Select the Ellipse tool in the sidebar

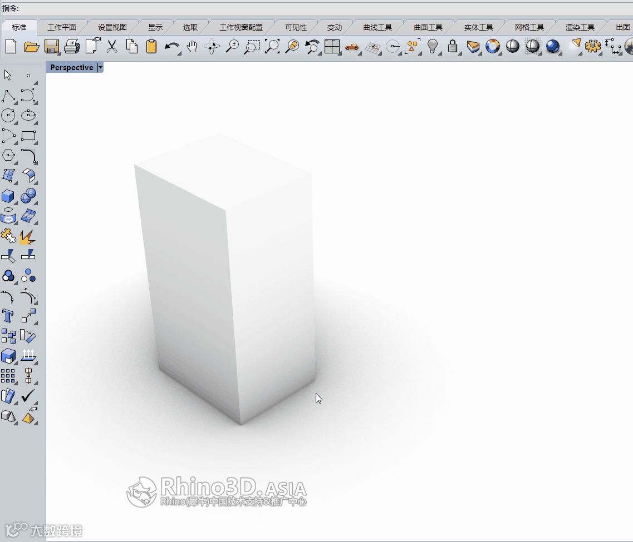(x=28, y=116)
